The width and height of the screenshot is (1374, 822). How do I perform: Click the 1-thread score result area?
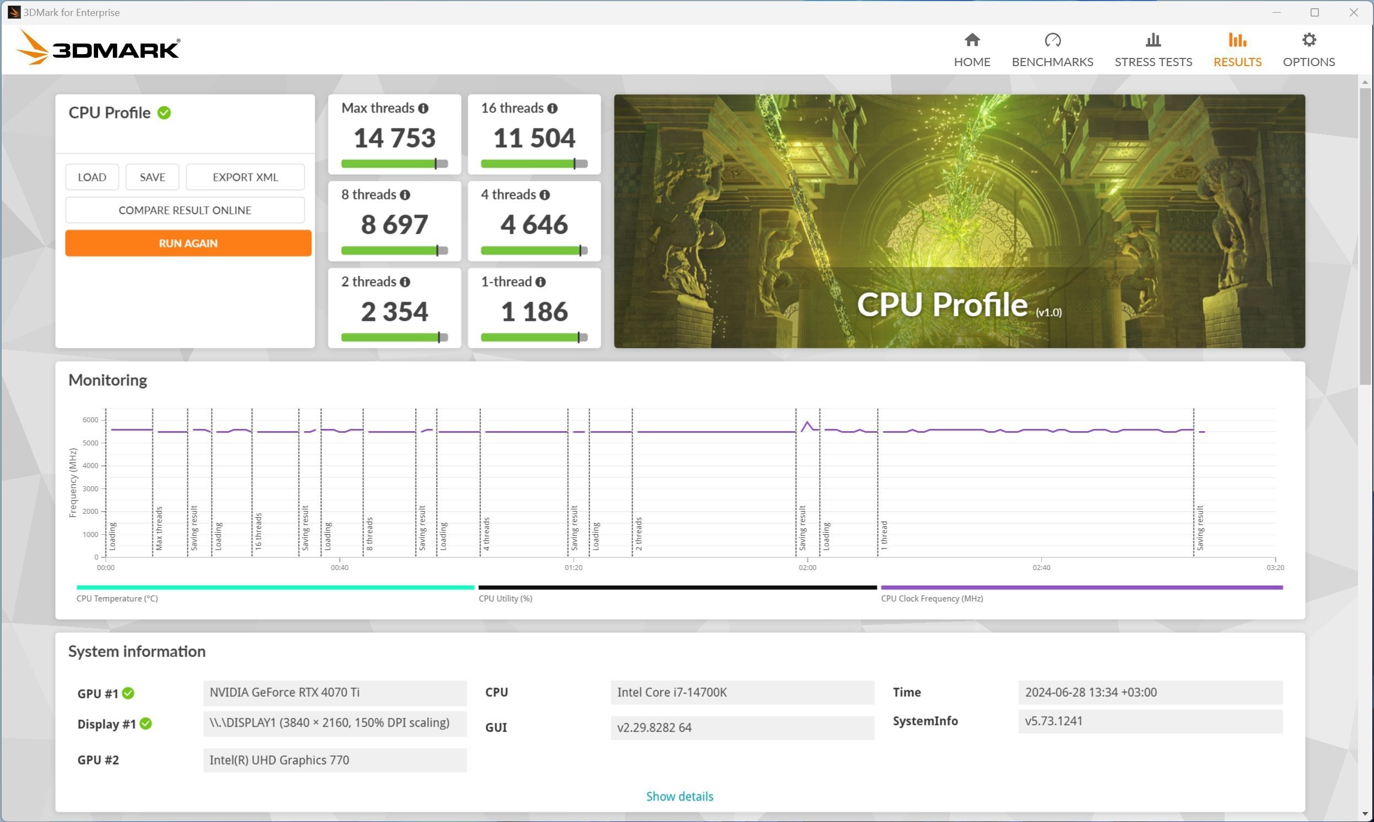(x=534, y=308)
